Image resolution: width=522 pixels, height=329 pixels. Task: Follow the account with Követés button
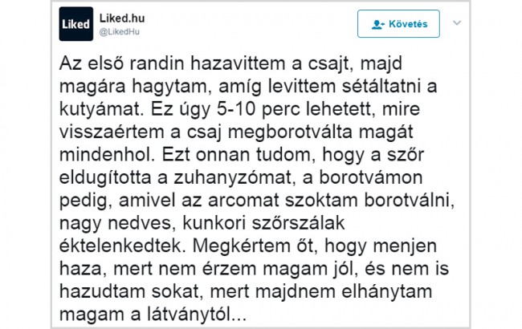[x=398, y=23]
